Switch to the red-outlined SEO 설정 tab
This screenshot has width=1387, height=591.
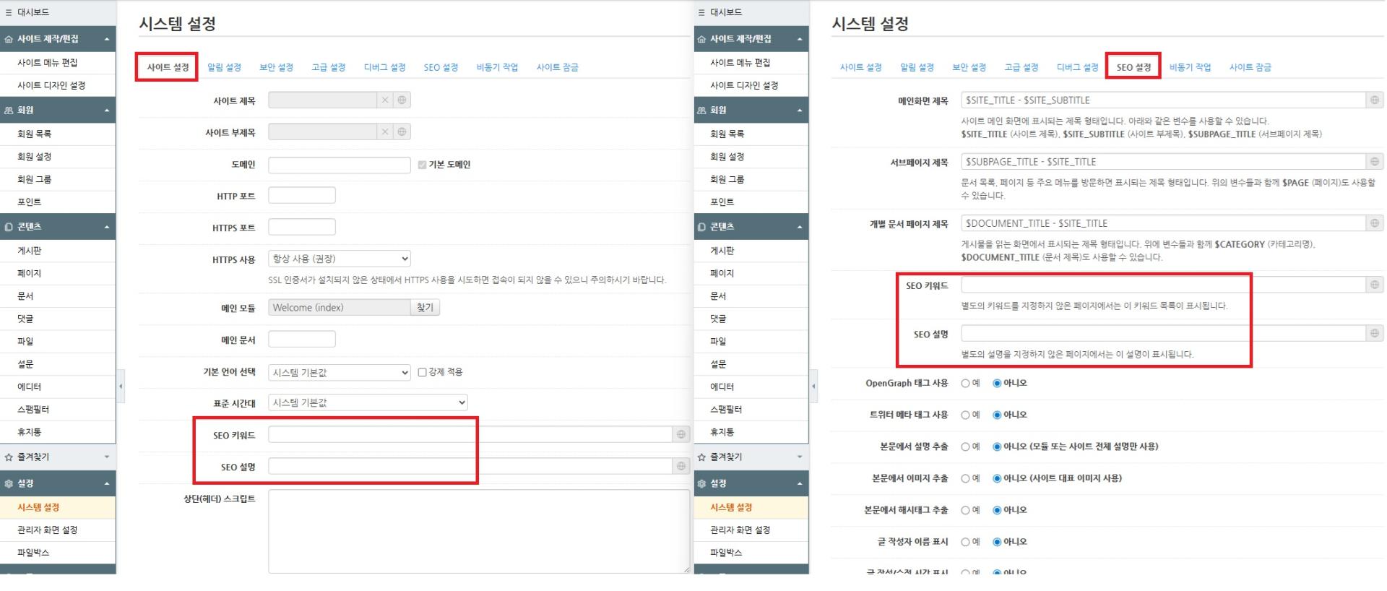point(1133,67)
